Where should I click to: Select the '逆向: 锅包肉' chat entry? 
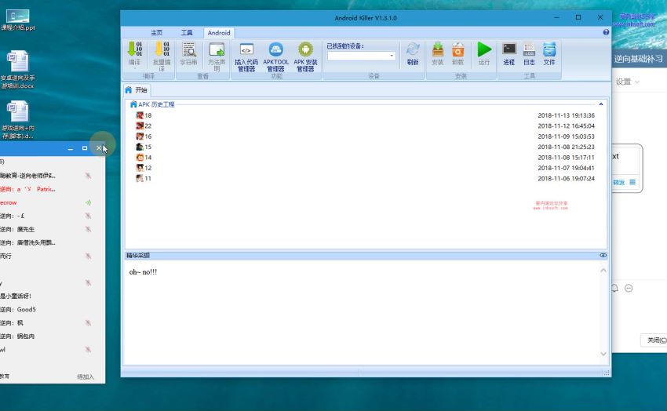pos(17,336)
